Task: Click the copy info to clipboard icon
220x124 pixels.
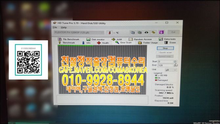Action: (133, 32)
